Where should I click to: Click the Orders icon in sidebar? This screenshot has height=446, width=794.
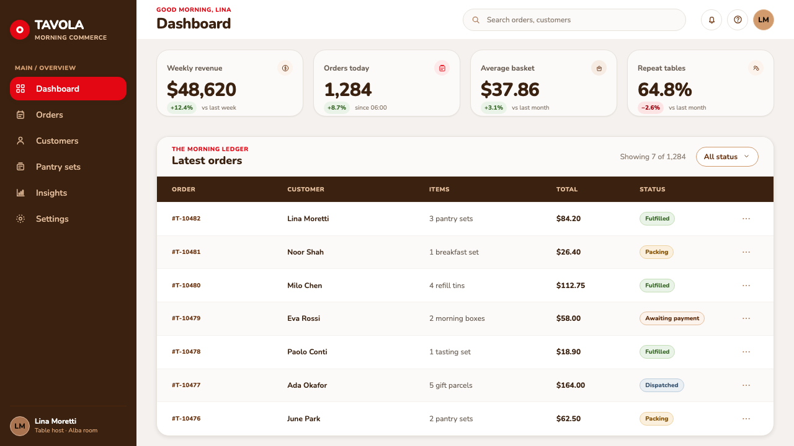click(x=20, y=115)
